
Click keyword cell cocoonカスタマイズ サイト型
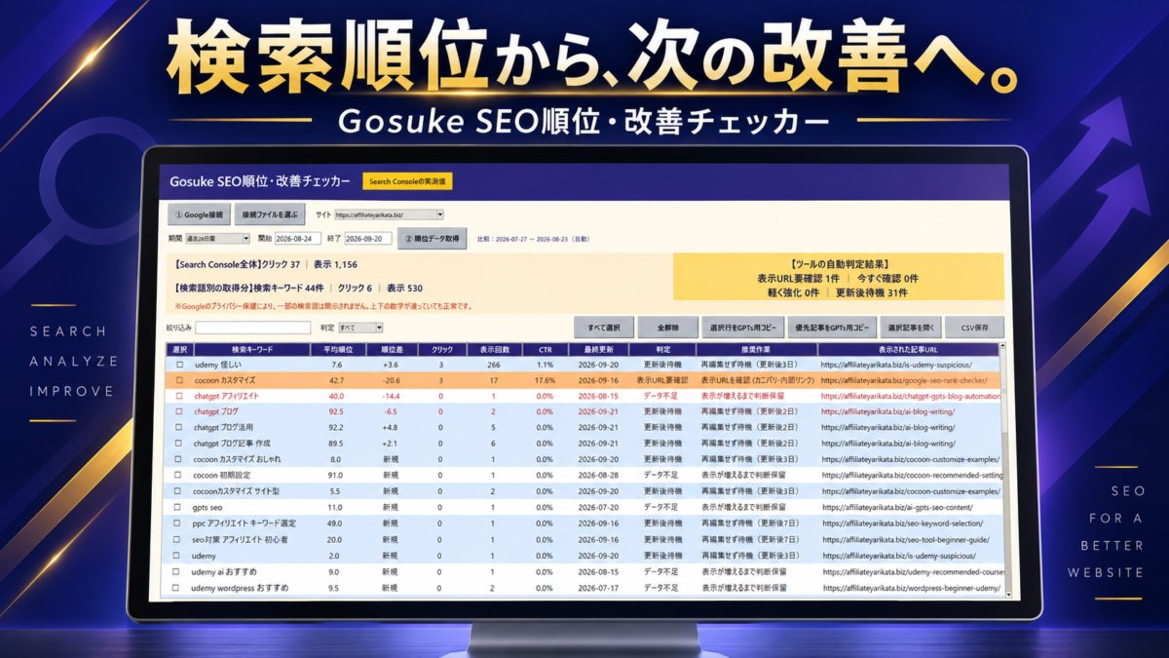237,491
